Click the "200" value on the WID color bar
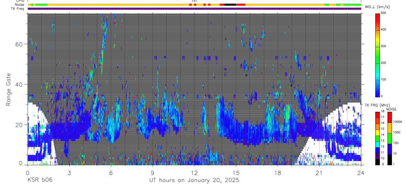The image size is (406, 187). [x=384, y=63]
